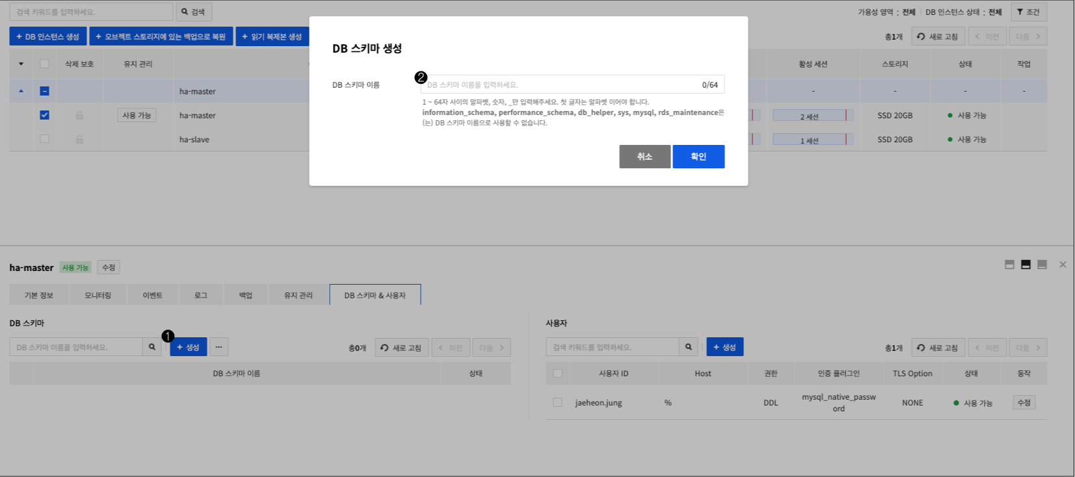
Task: Click the user search keyword field
Action: (613, 347)
